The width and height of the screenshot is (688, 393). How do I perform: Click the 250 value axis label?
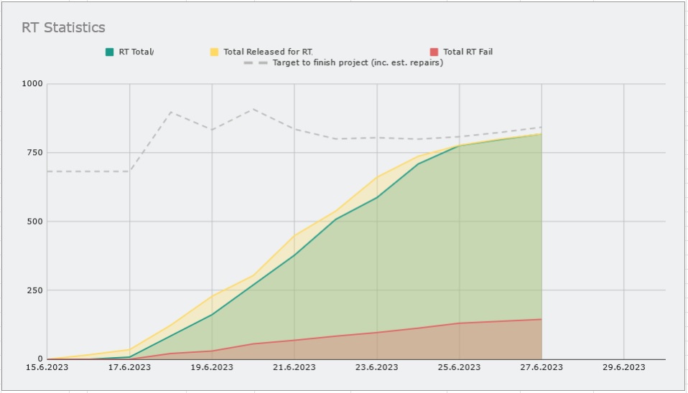pyautogui.click(x=37, y=290)
